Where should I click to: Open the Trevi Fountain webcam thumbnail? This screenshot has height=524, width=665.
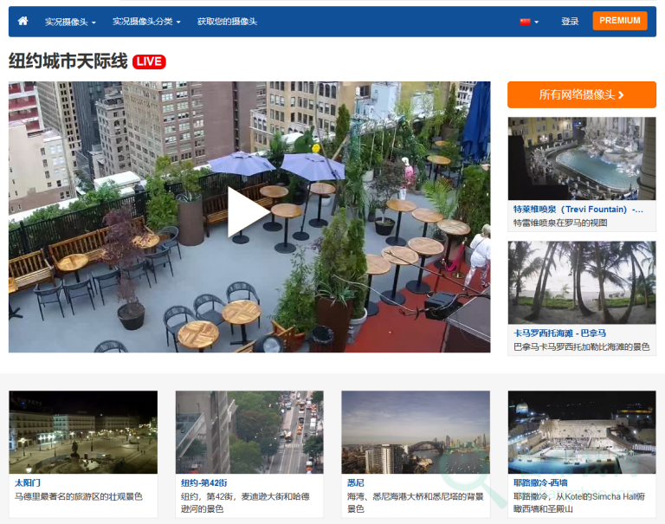point(581,158)
